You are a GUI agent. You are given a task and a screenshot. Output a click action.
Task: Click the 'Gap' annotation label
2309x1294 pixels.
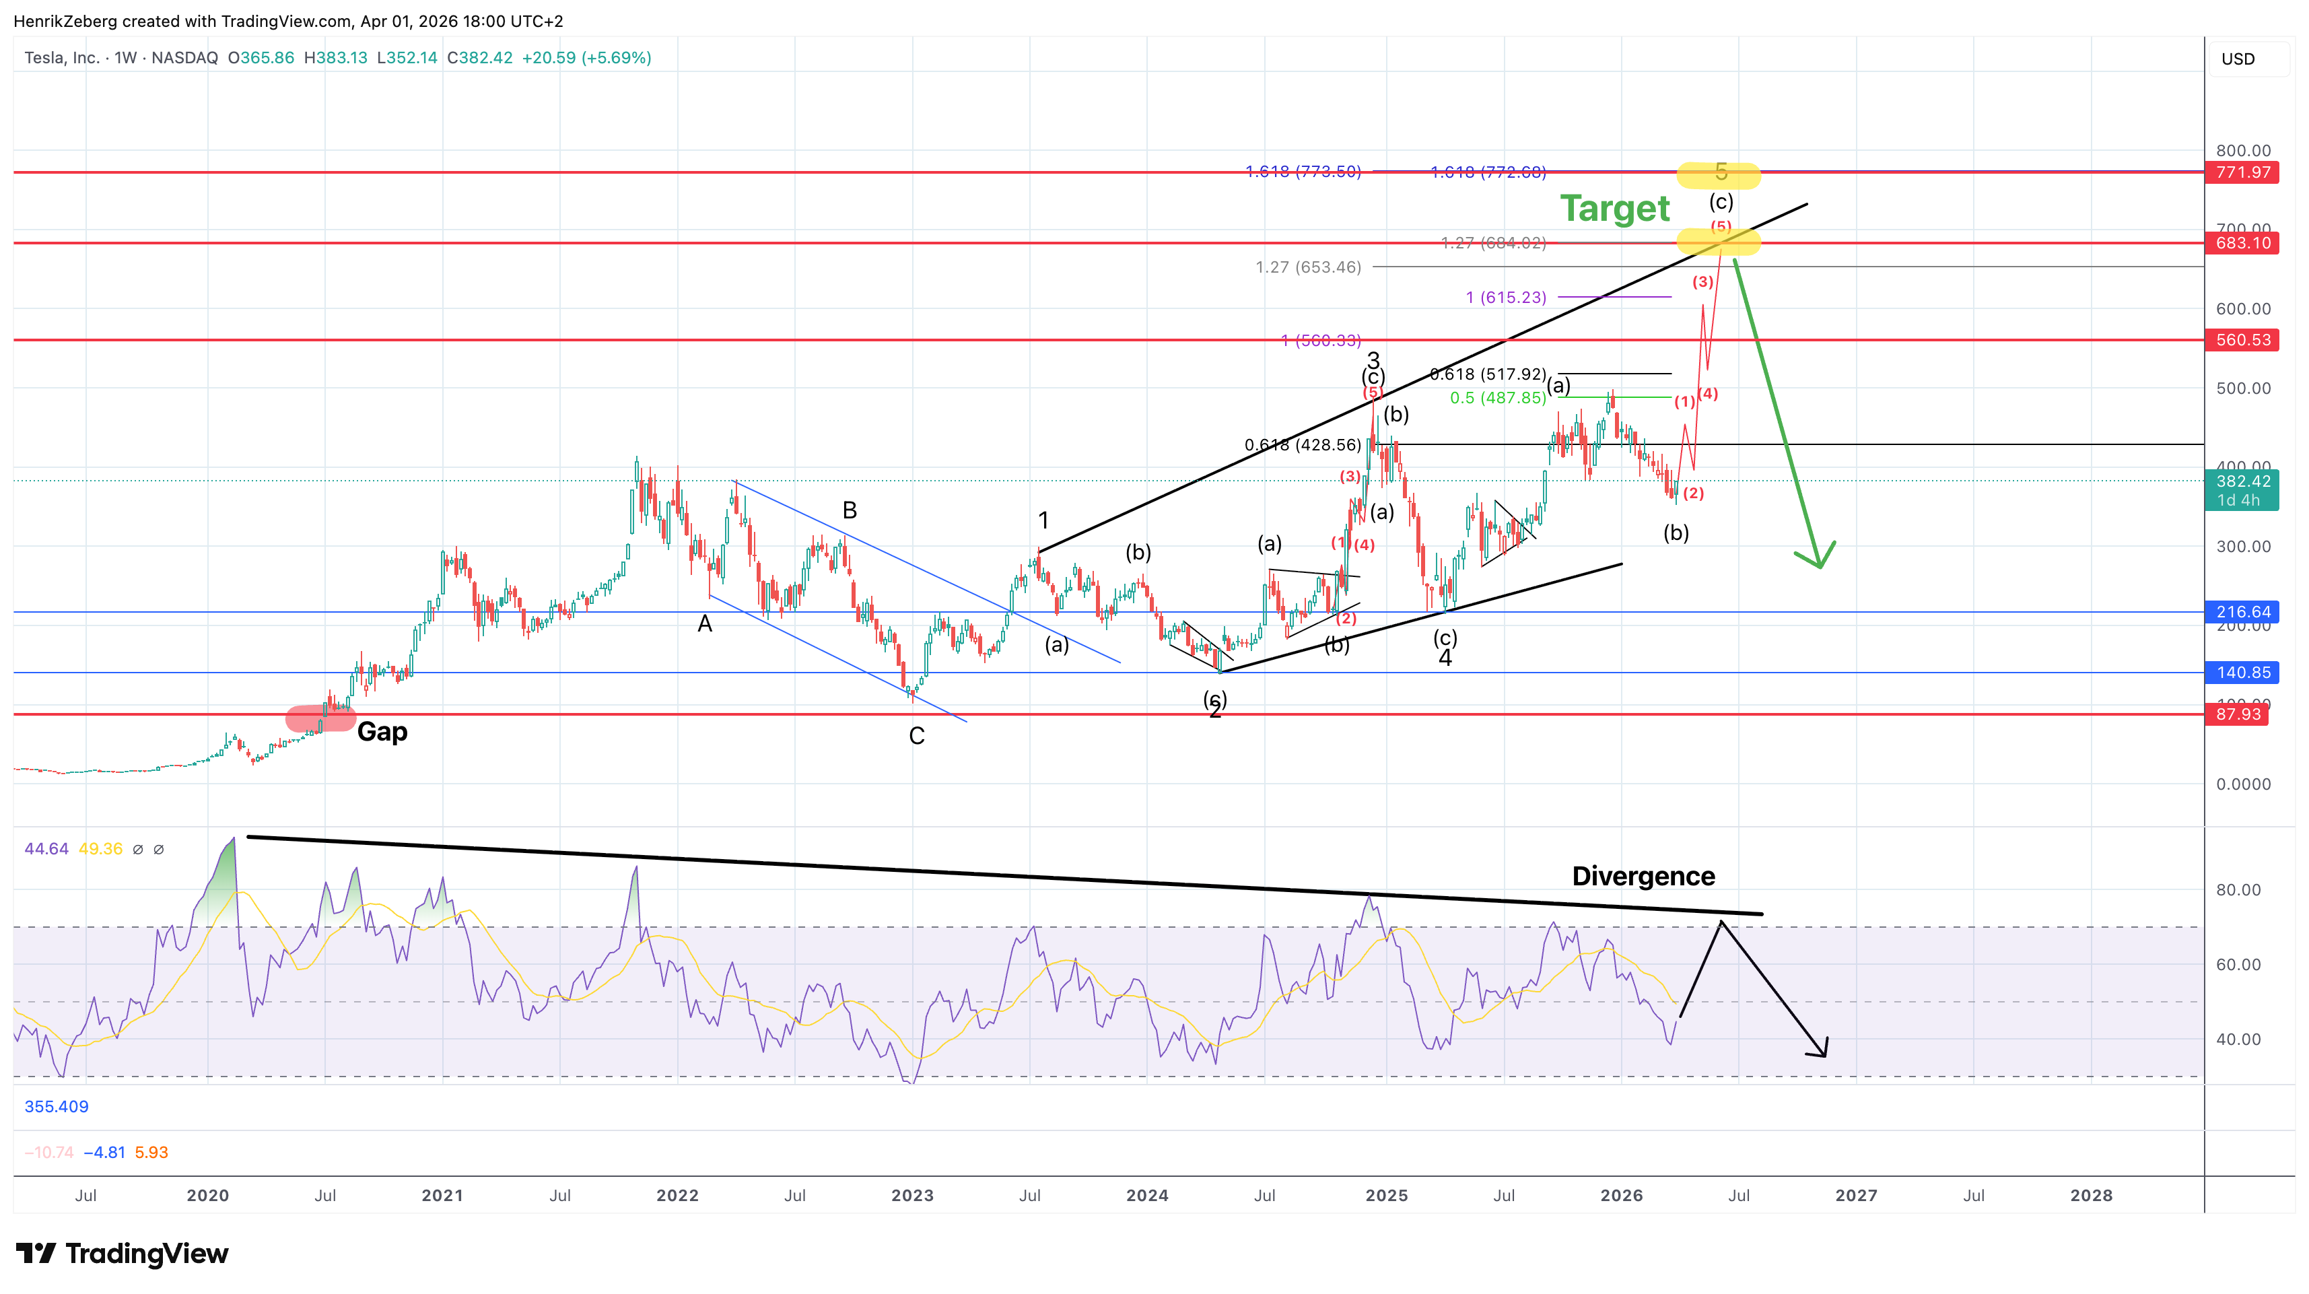click(x=383, y=733)
